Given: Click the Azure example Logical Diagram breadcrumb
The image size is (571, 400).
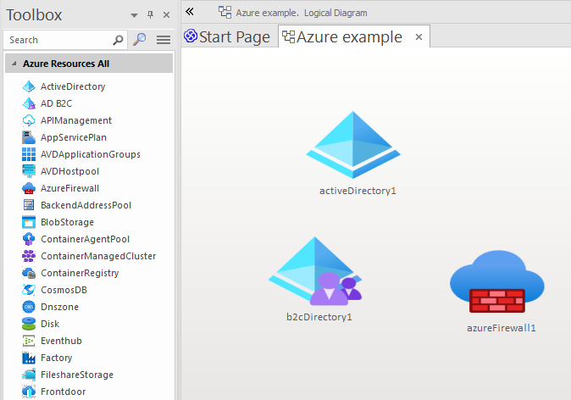Looking at the screenshot, I should coord(302,13).
